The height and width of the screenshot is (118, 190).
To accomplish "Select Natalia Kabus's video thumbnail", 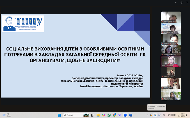I will click(171, 95).
